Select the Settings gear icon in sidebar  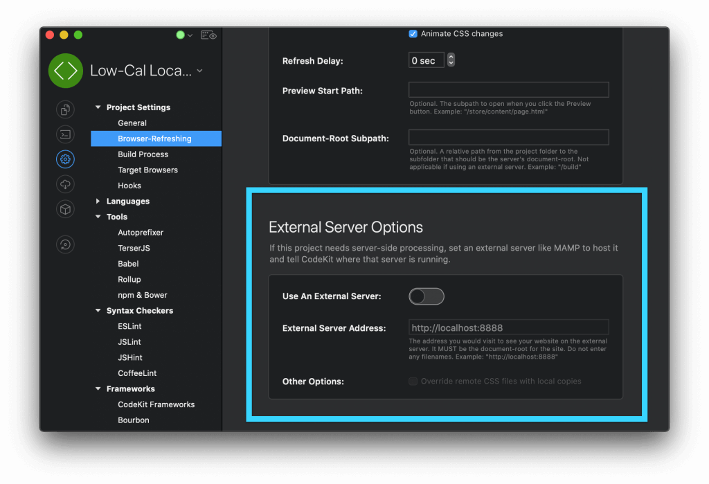65,159
